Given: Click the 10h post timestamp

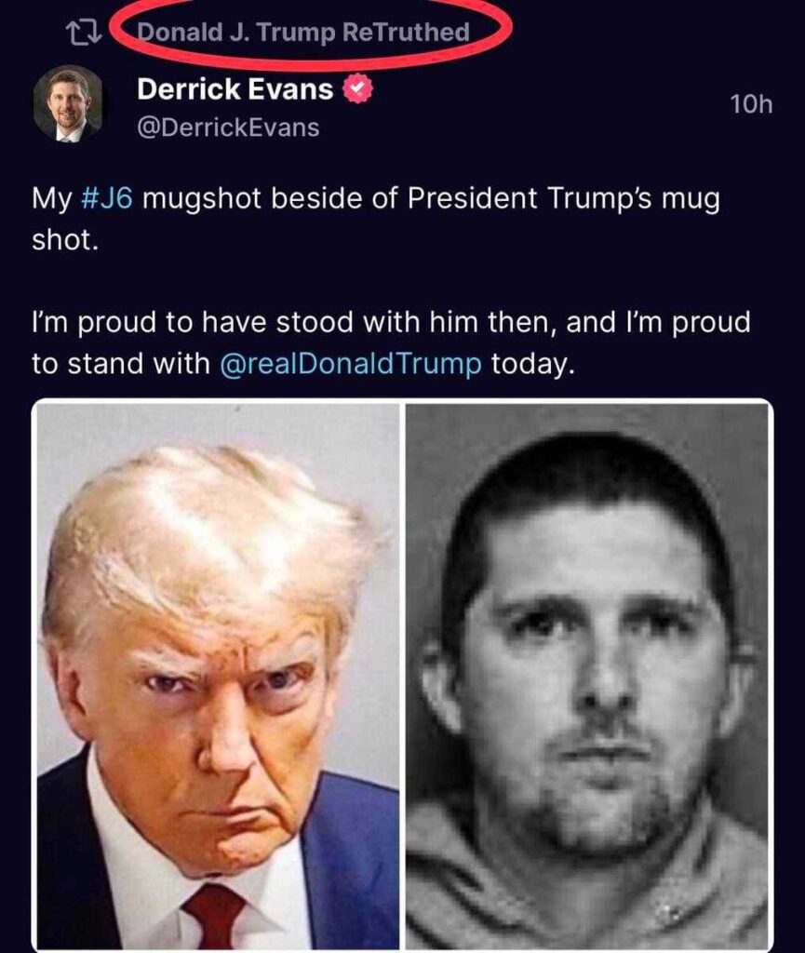Looking at the screenshot, I should [x=752, y=104].
